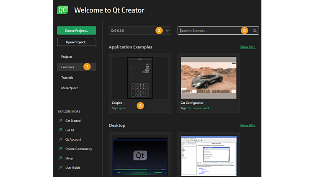Switch to the Projects tab
Image resolution: width=315 pixels, height=177 pixels.
point(67,56)
